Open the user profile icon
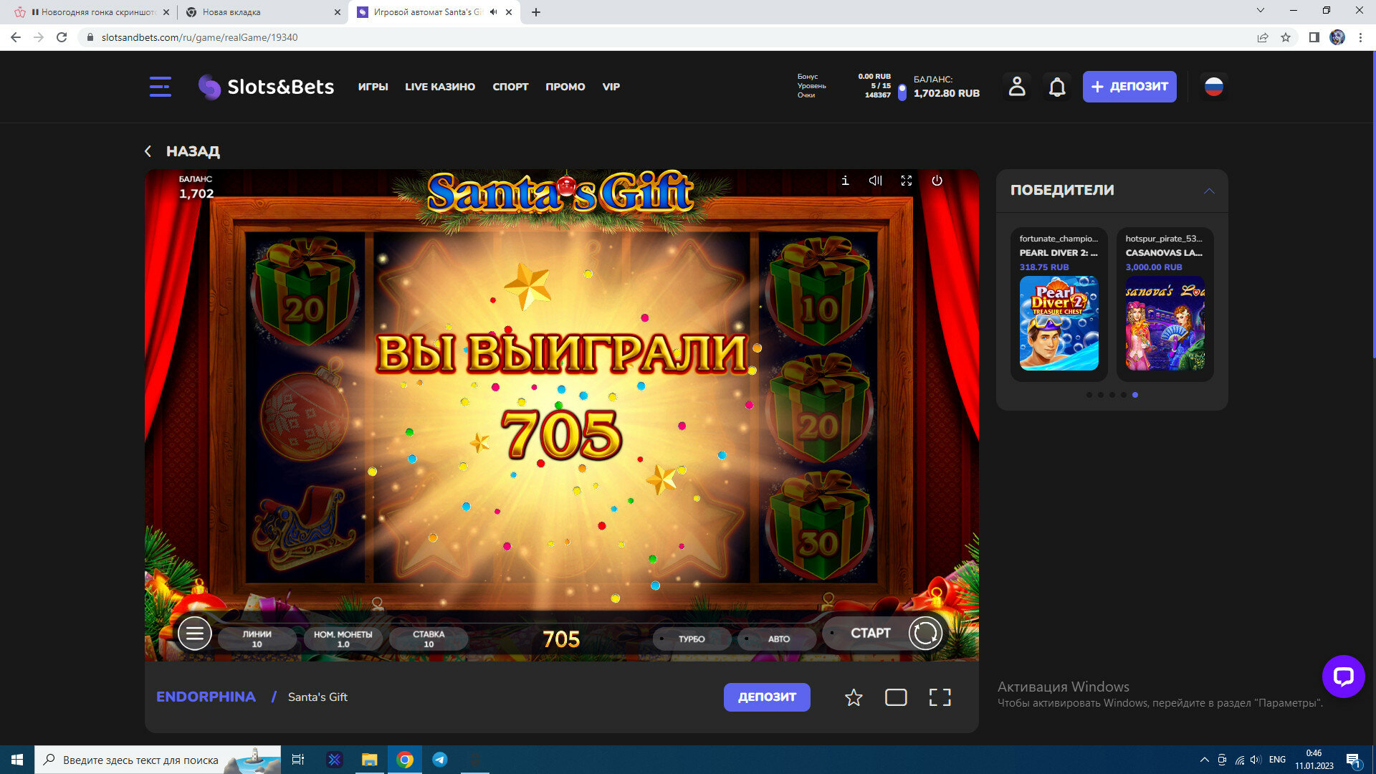Viewport: 1376px width, 774px height. coord(1016,87)
